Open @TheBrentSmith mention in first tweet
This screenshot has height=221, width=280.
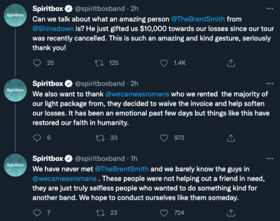(x=198, y=19)
